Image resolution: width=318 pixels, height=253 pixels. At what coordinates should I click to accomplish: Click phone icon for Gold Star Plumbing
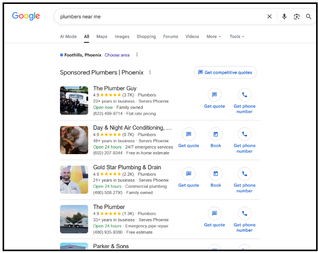coord(244,173)
